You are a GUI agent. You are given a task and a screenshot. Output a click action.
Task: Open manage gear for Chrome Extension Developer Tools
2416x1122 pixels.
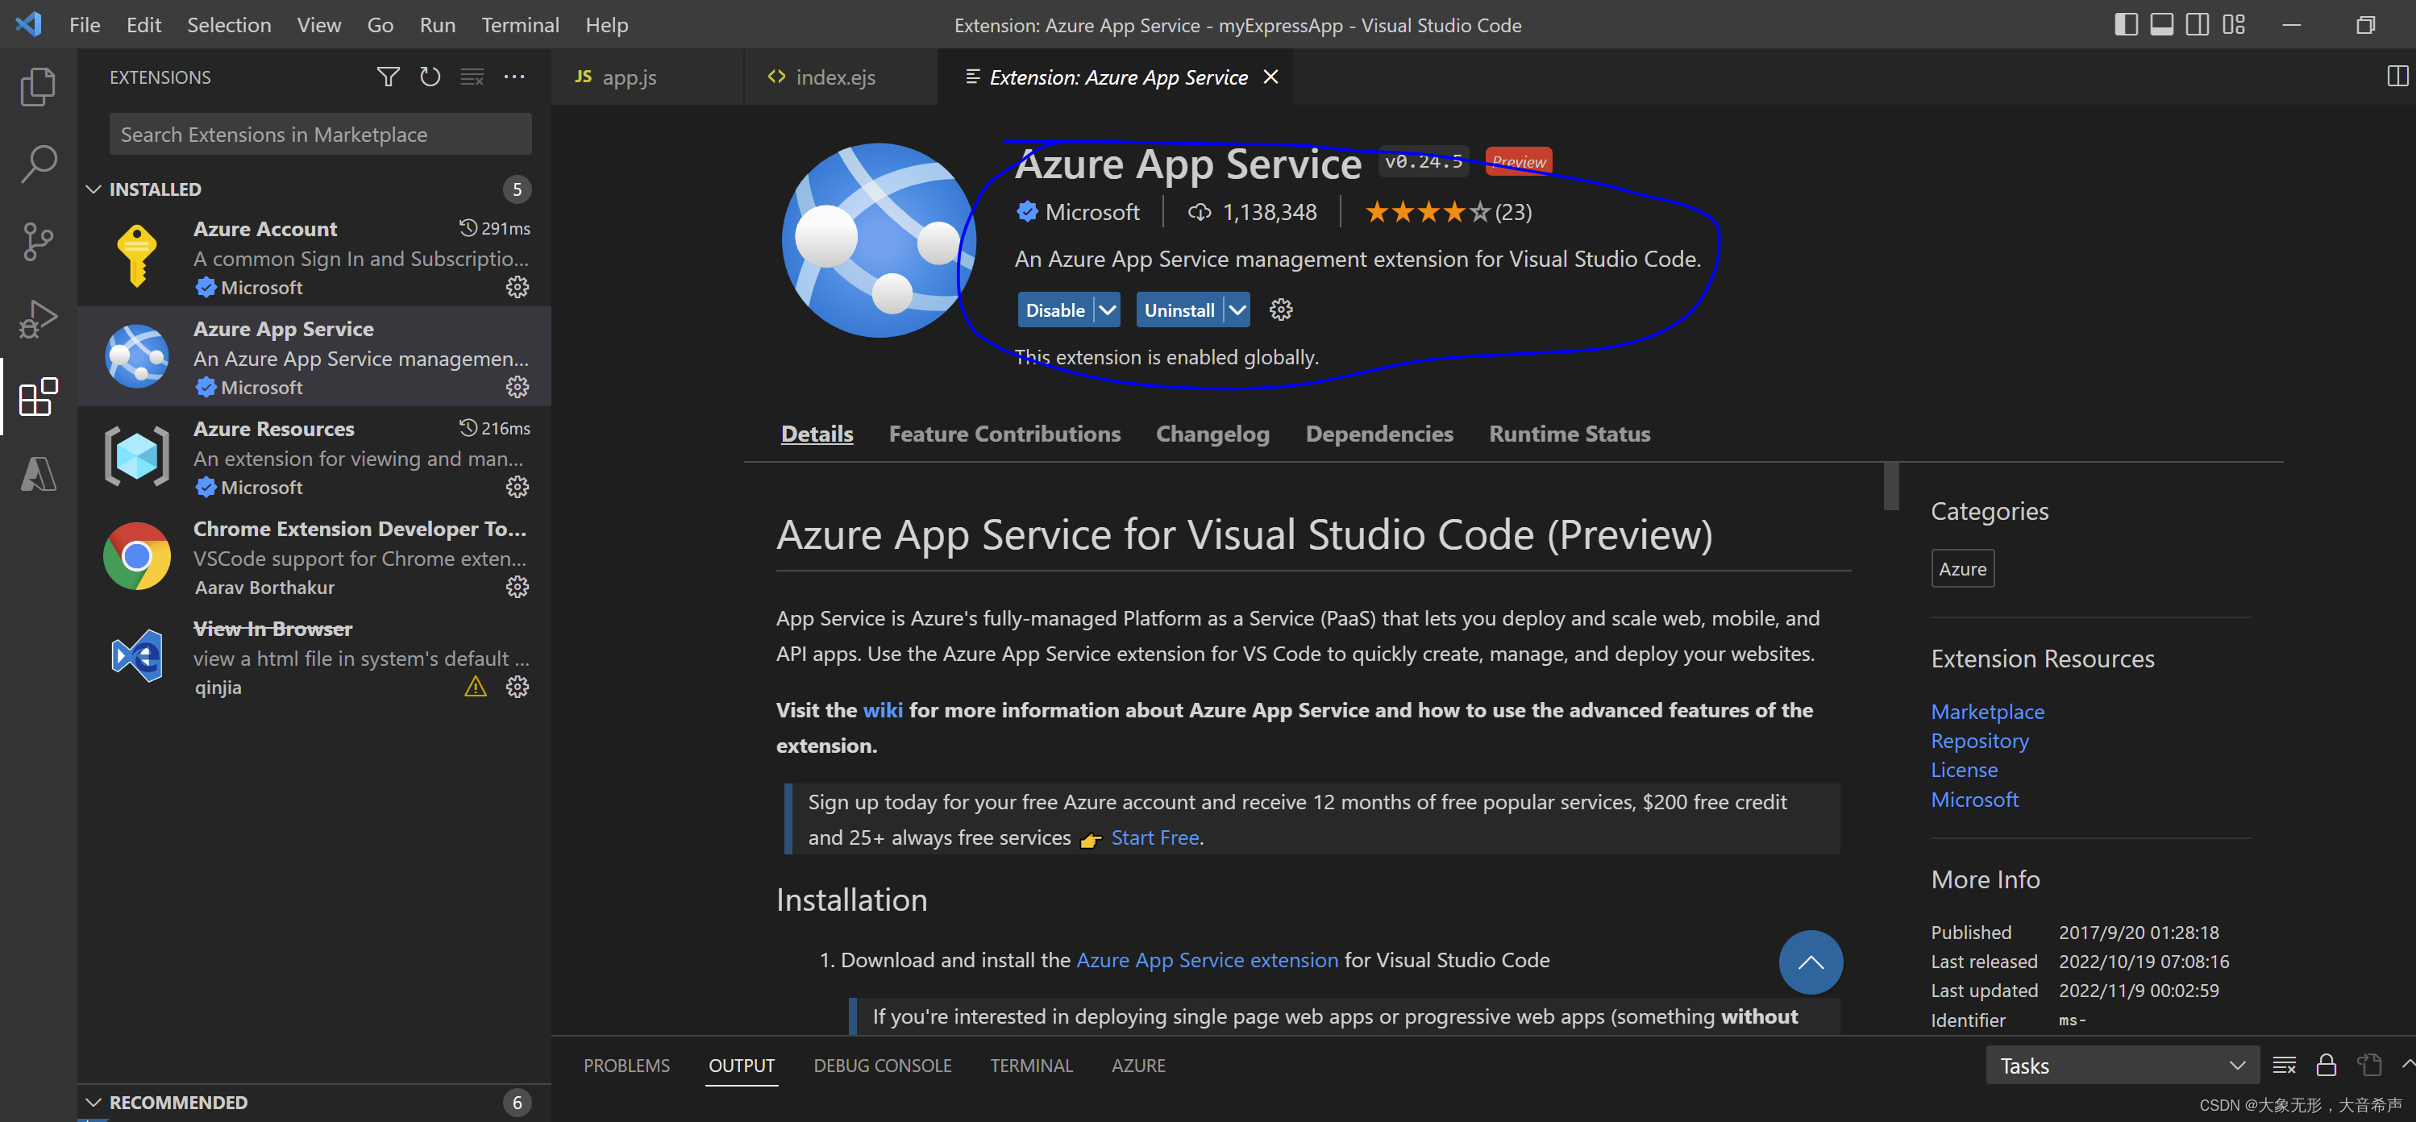coord(517,588)
